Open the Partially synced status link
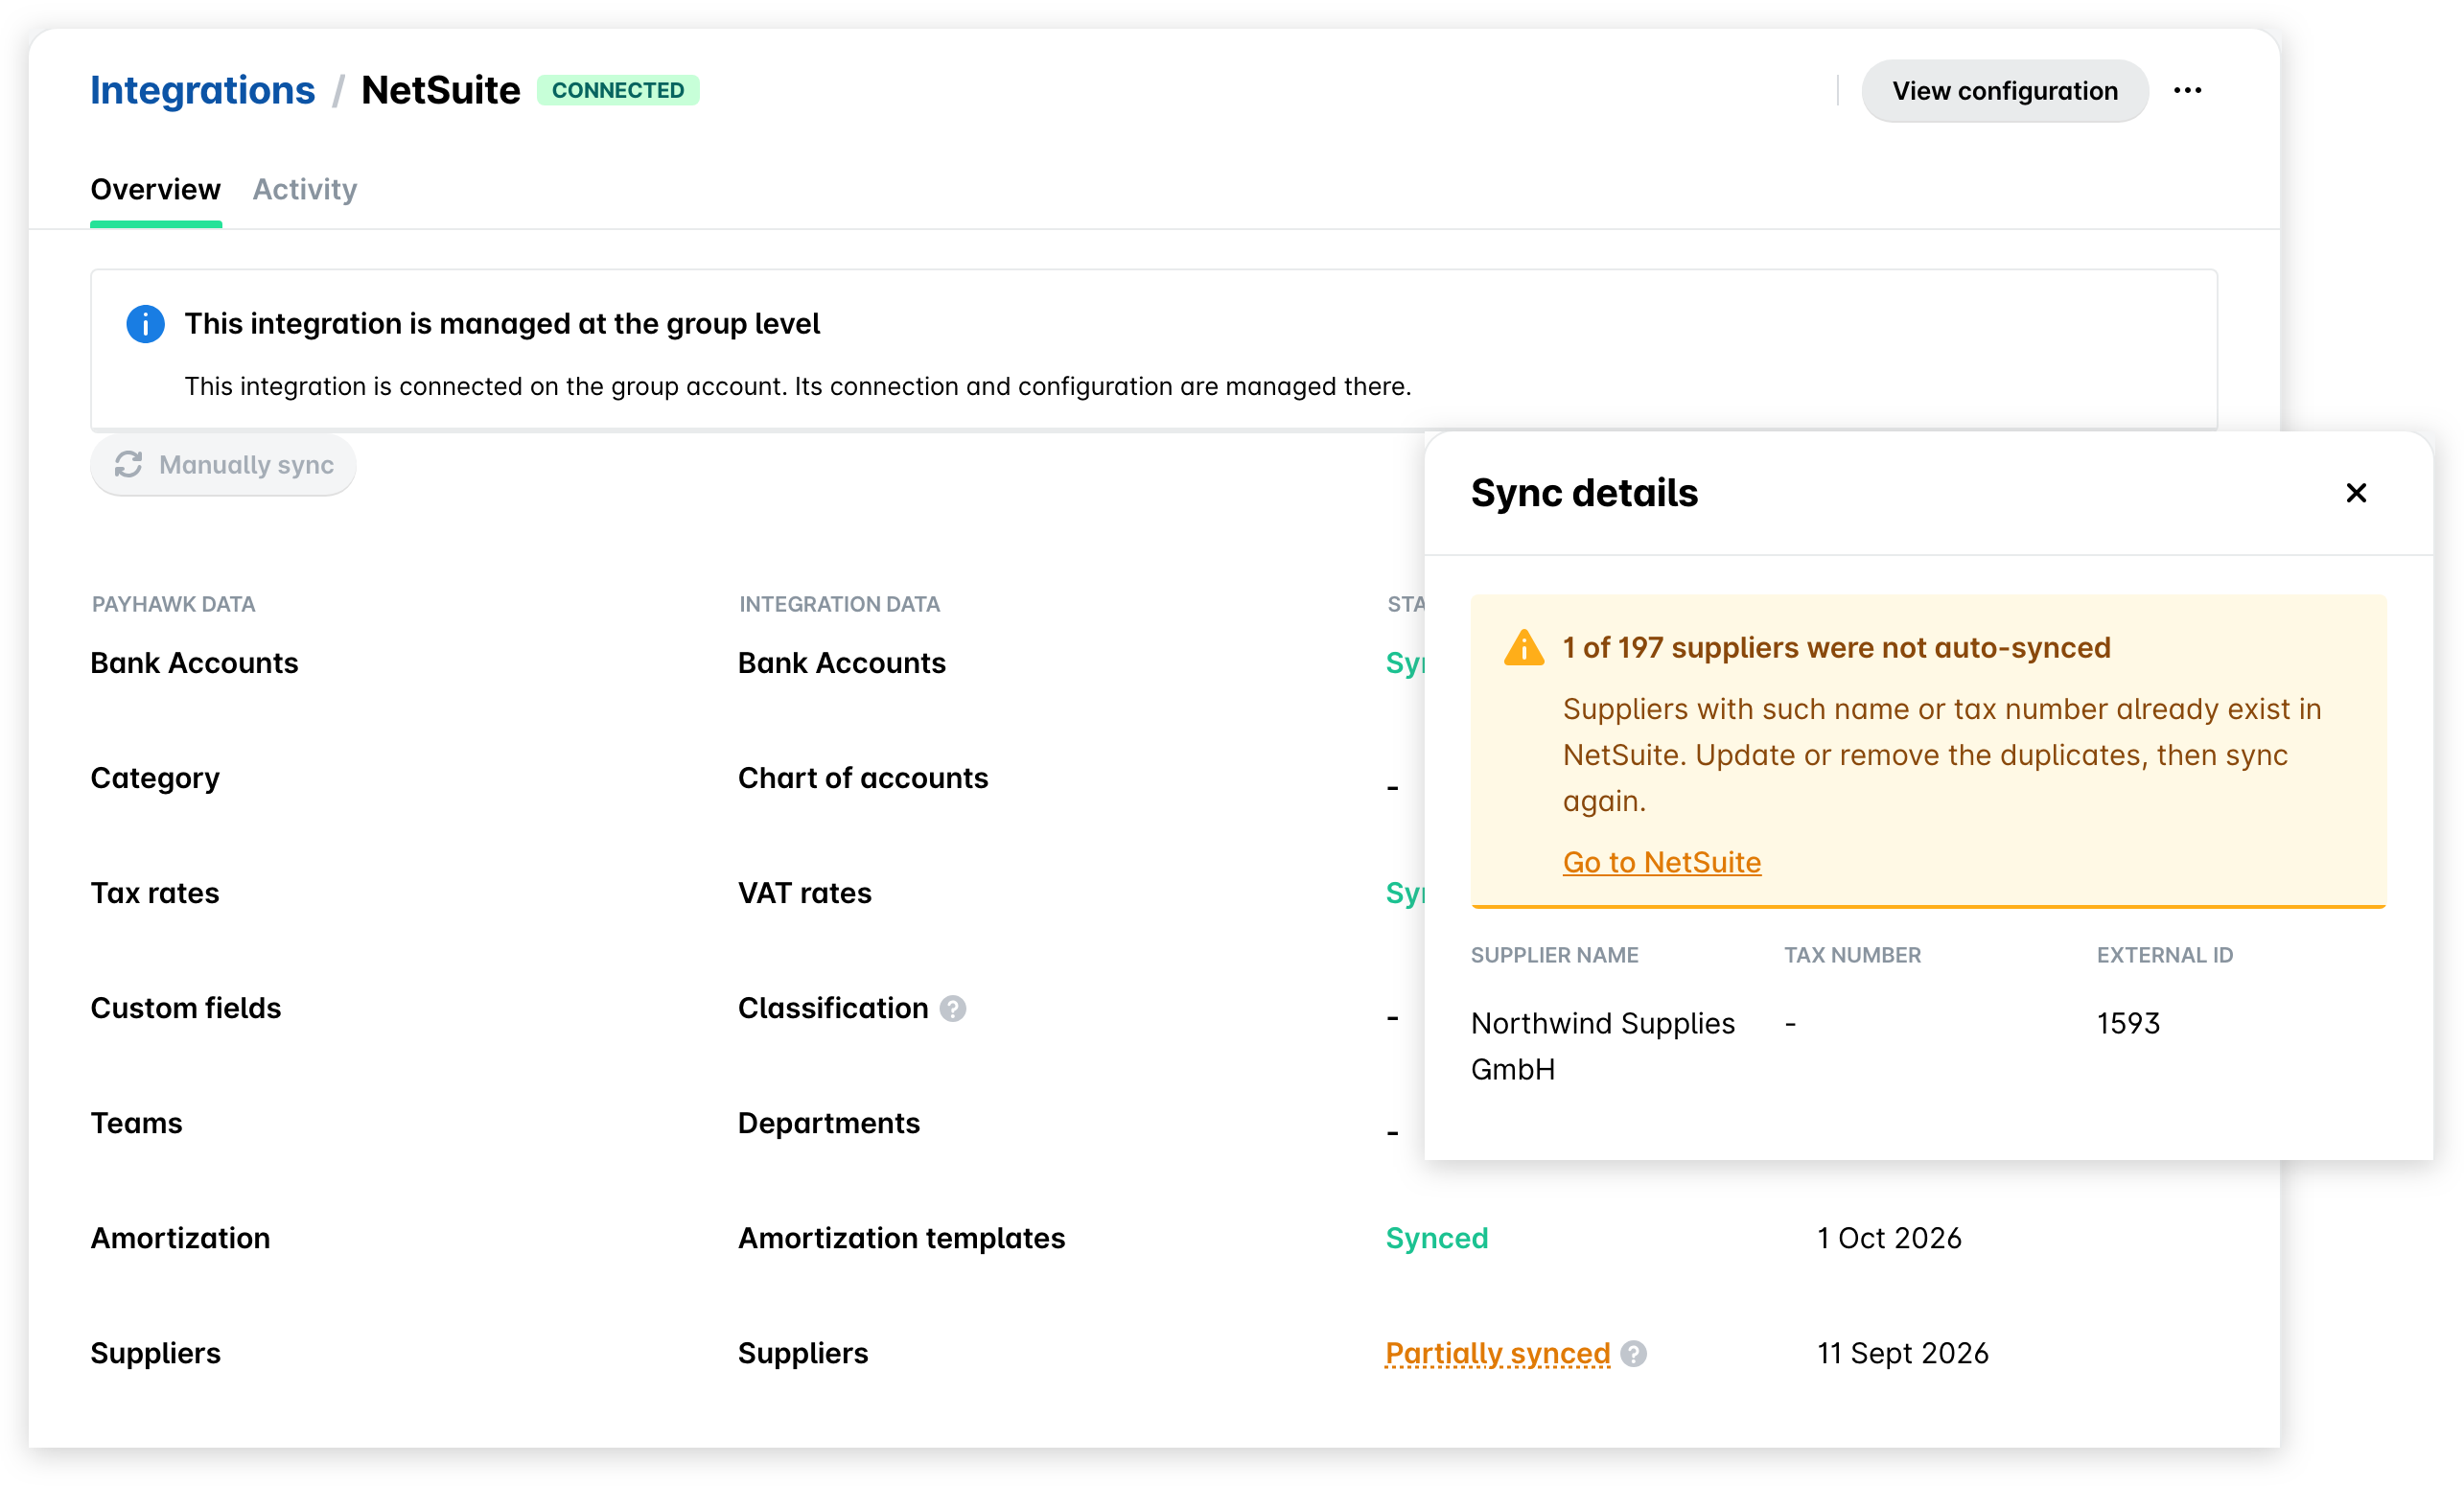This screenshot has width=2464, height=1486. click(1498, 1354)
